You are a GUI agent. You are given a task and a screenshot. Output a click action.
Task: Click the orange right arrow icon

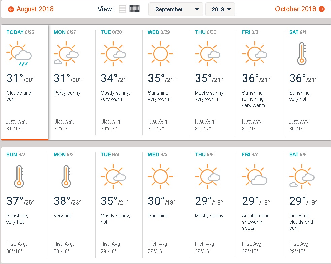pos(322,9)
